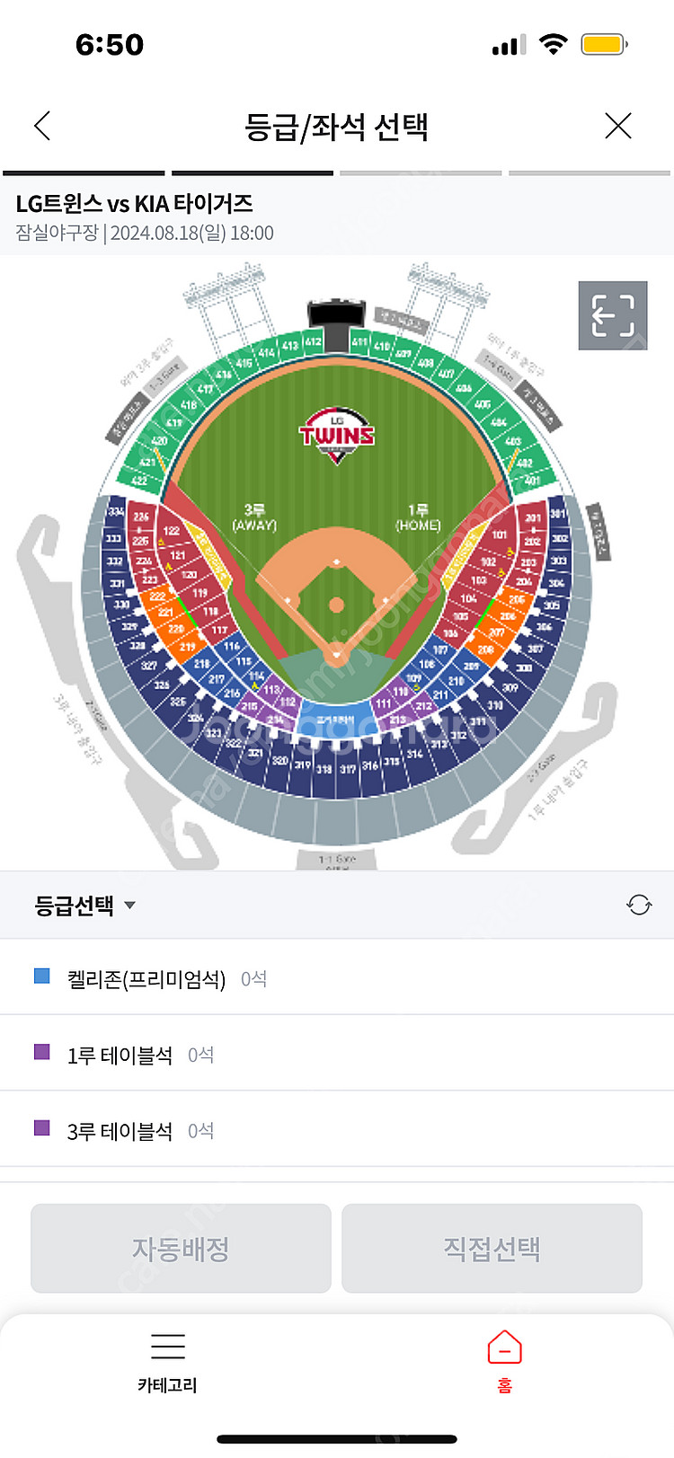Refresh the seat grade list

click(639, 905)
